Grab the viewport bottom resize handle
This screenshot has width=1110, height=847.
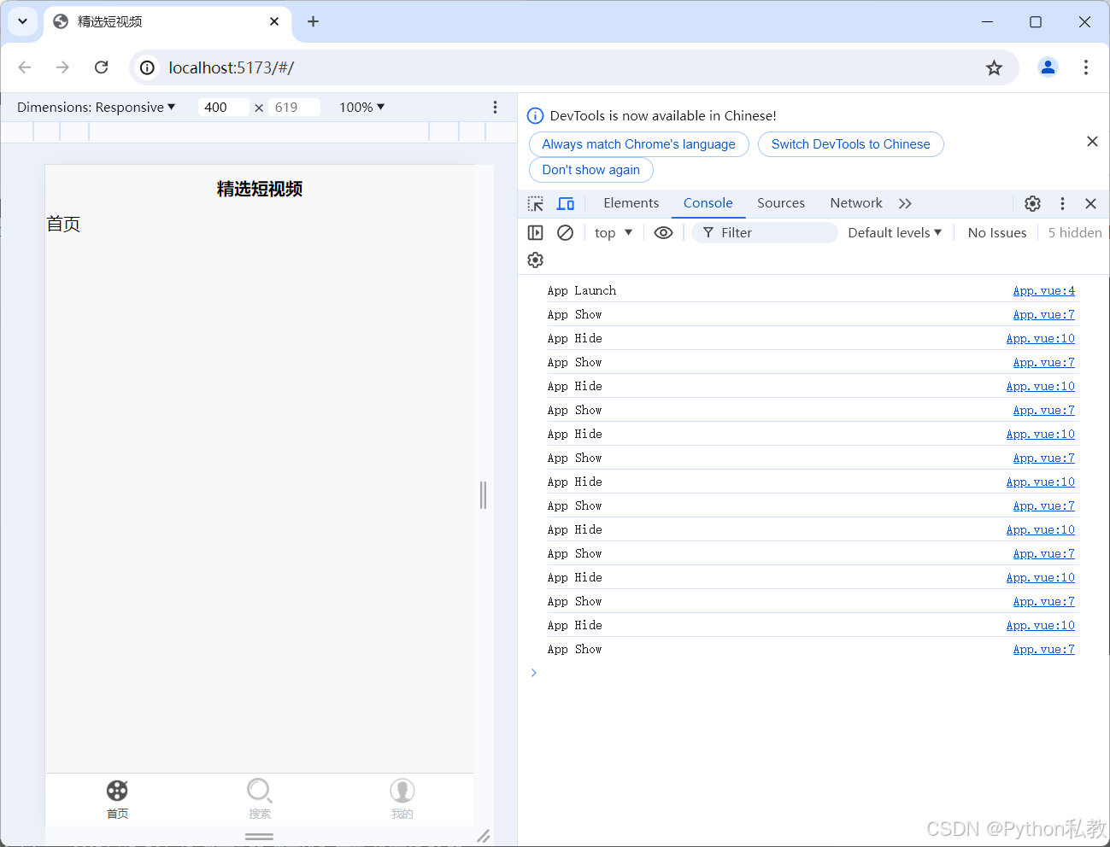260,837
